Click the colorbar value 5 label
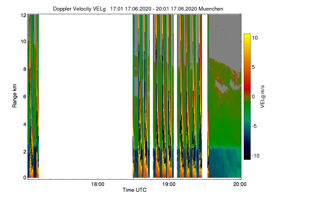The width and height of the screenshot is (317, 211). [253, 67]
